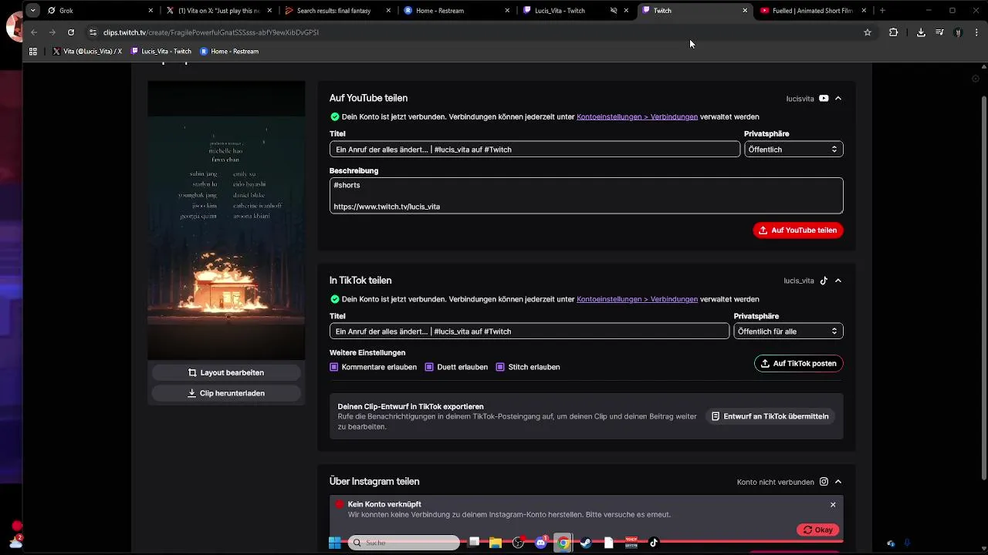Screen dimensions: 988x555
Task: Open Google Chrome from the taskbar
Action: coord(564,543)
